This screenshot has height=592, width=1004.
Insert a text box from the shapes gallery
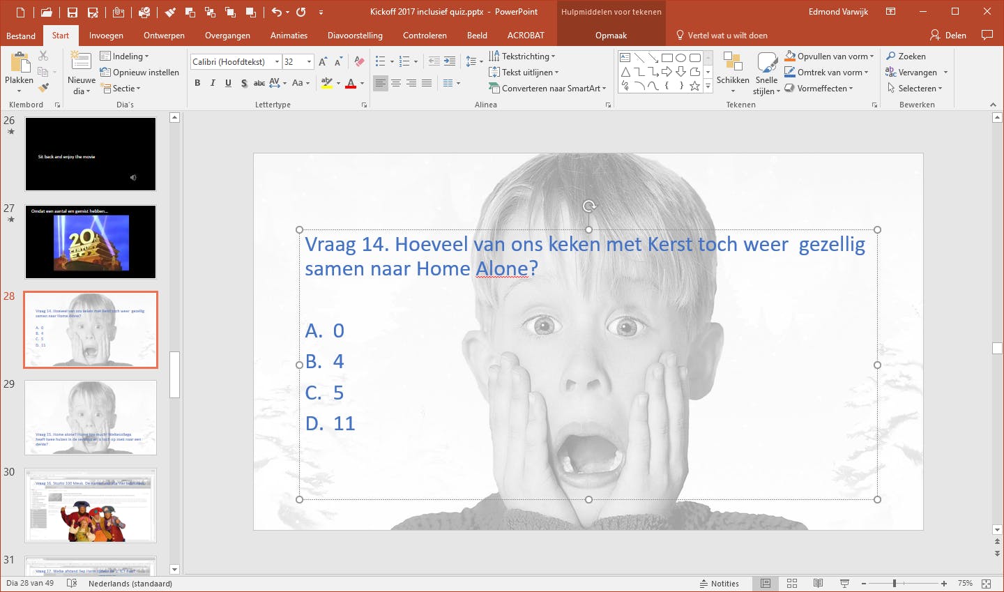(625, 58)
